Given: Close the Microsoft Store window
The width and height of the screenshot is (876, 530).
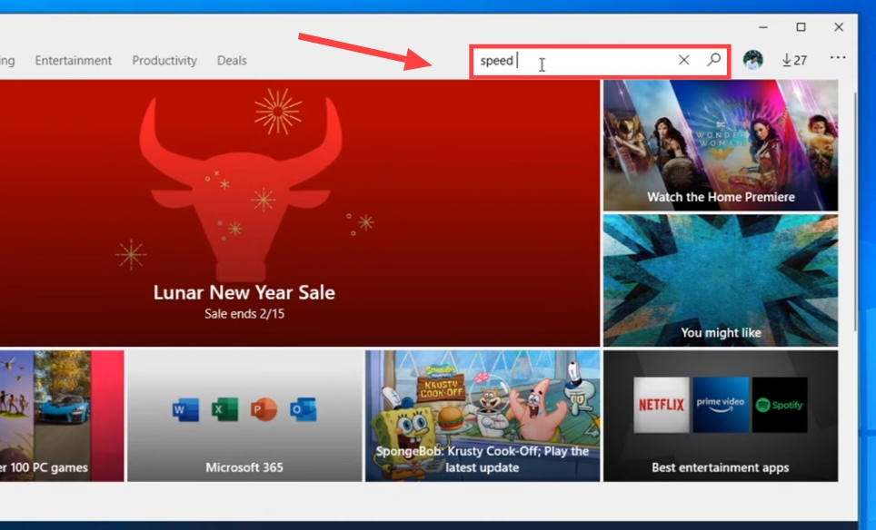Looking at the screenshot, I should 839,27.
